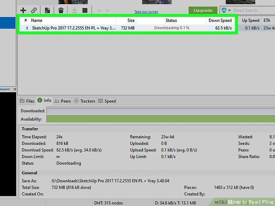Click the Add Torrent plus icon
Screen dimensions: 275x206
click(x=23, y=10)
